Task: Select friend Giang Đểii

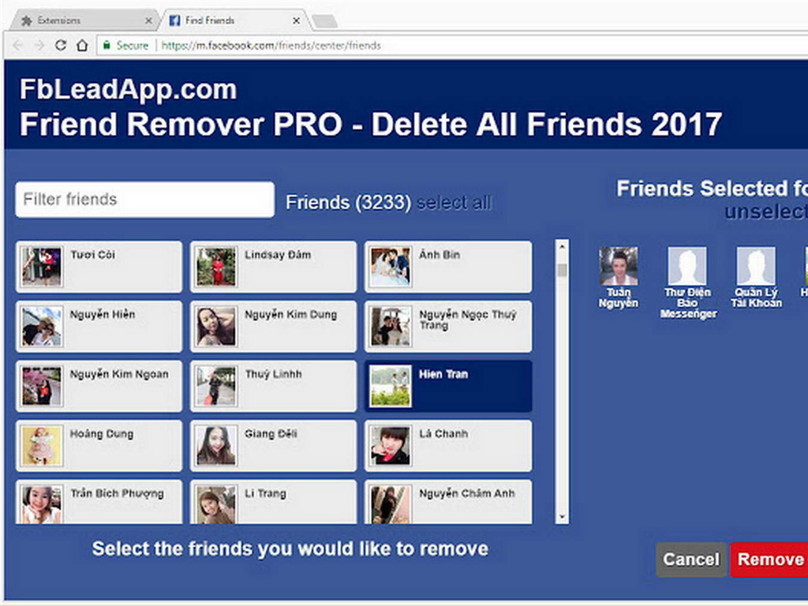Action: tap(273, 446)
